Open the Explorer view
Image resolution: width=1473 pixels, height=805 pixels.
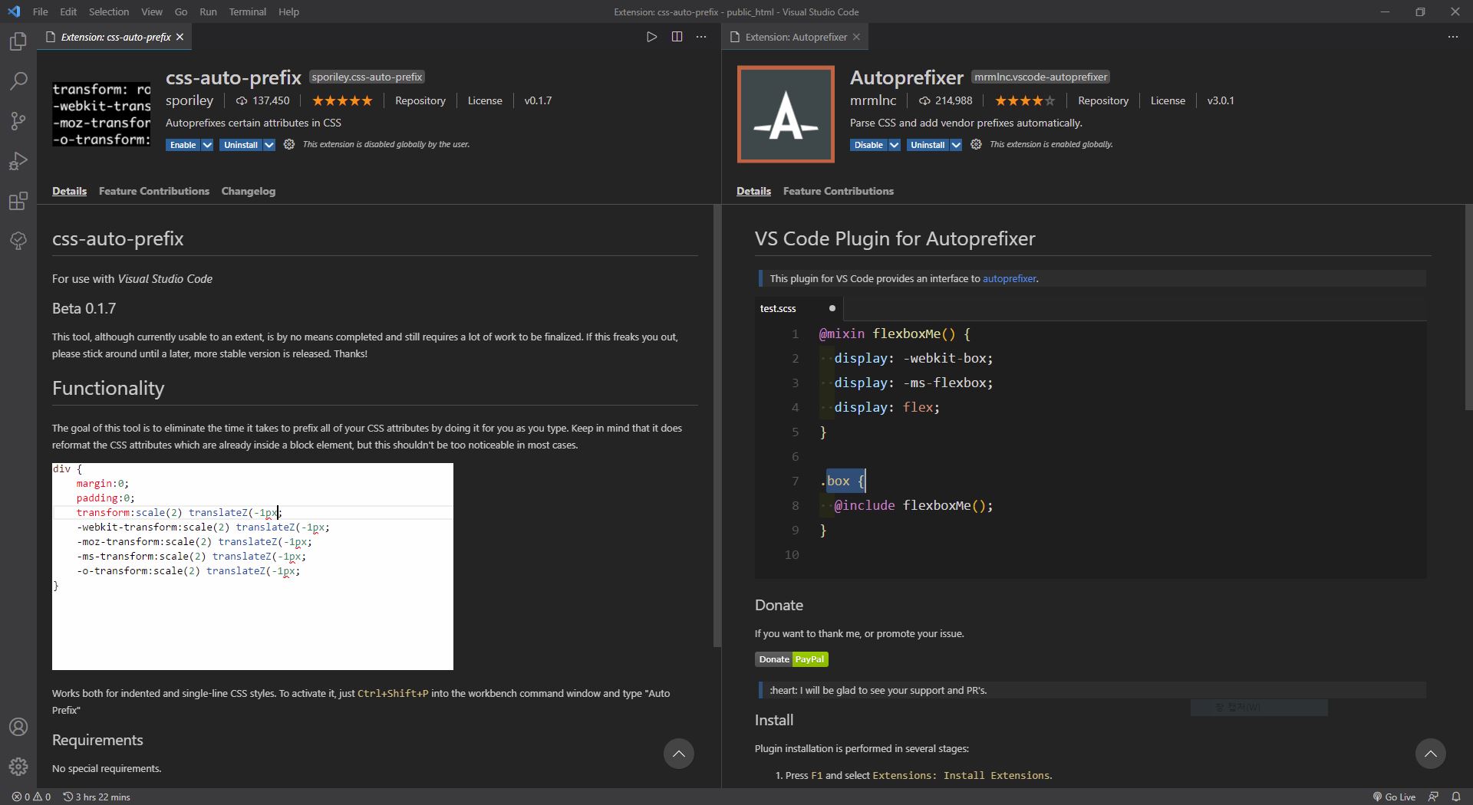(x=18, y=41)
